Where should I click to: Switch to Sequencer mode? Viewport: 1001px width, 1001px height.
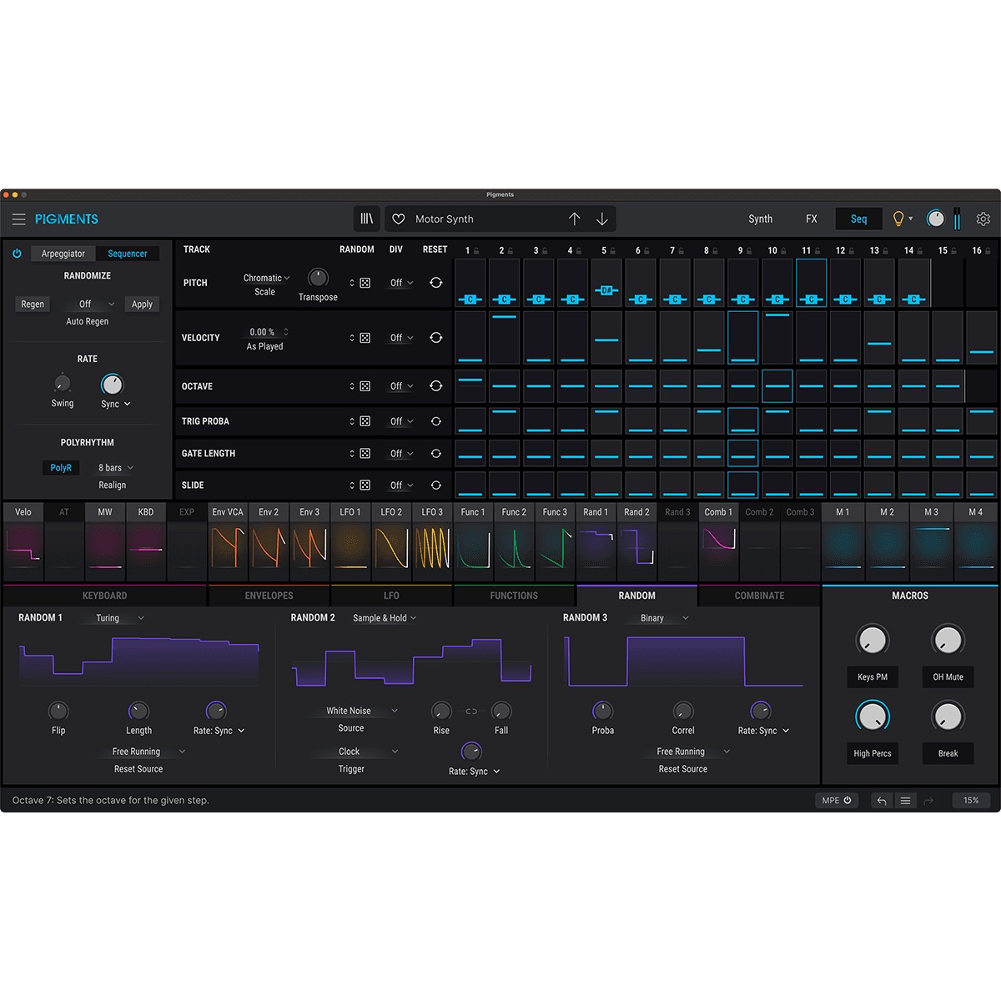[128, 254]
